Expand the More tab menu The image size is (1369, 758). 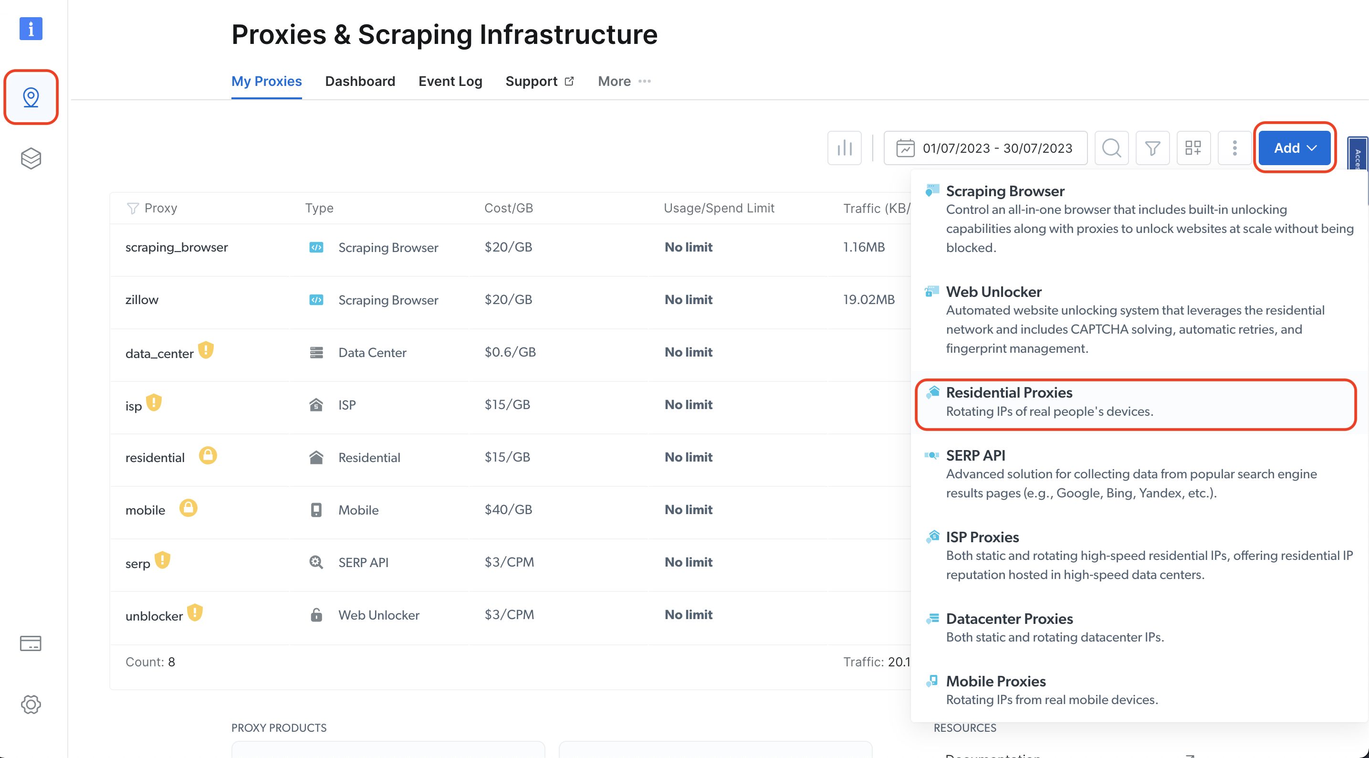pos(624,81)
